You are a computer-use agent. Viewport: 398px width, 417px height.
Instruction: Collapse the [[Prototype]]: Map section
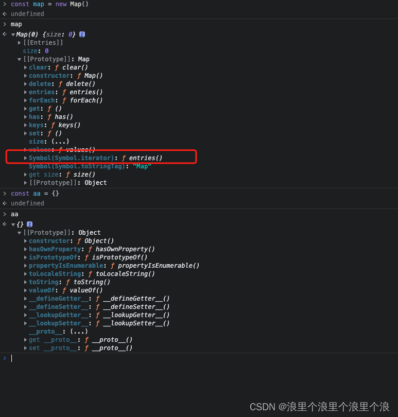tap(20, 59)
